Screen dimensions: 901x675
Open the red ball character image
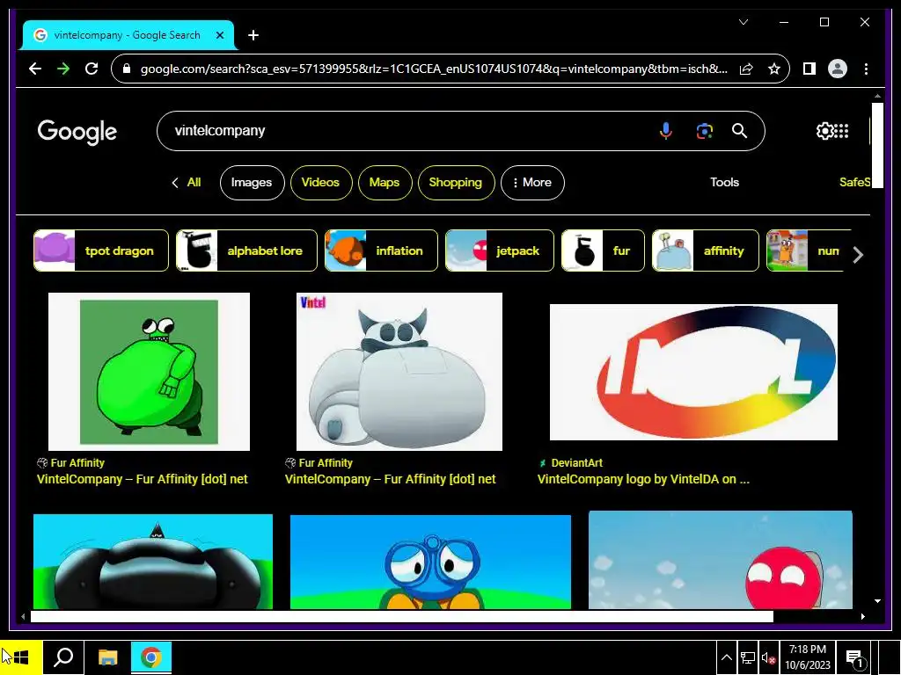[721, 560]
